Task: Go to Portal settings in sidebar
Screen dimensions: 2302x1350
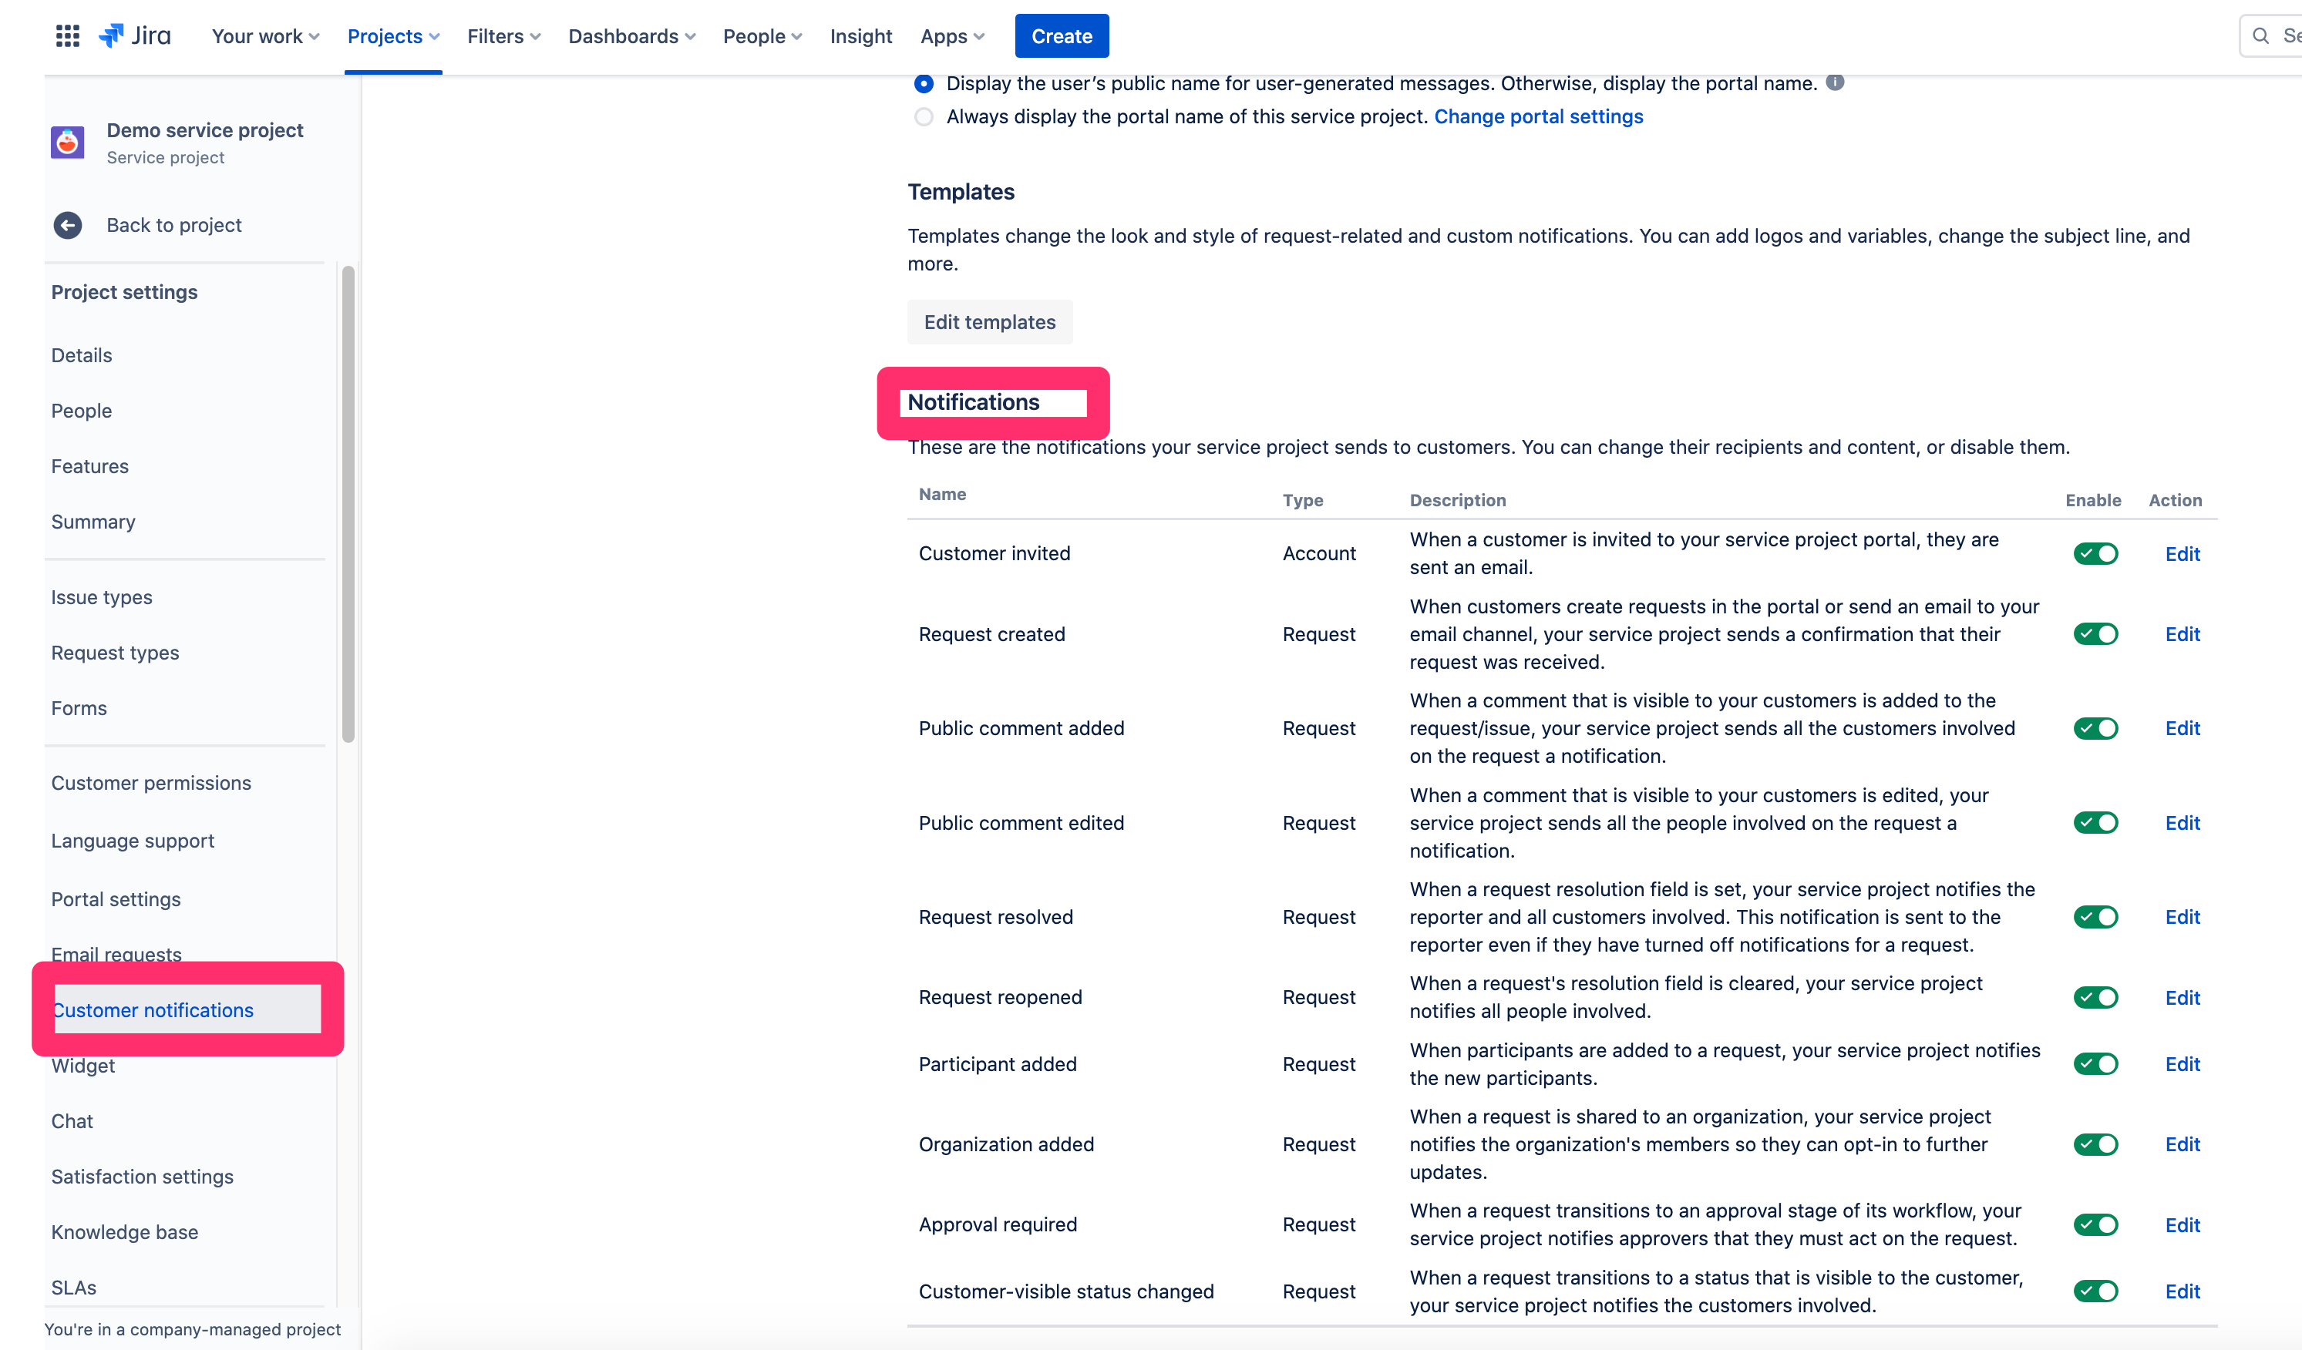Action: click(x=116, y=899)
